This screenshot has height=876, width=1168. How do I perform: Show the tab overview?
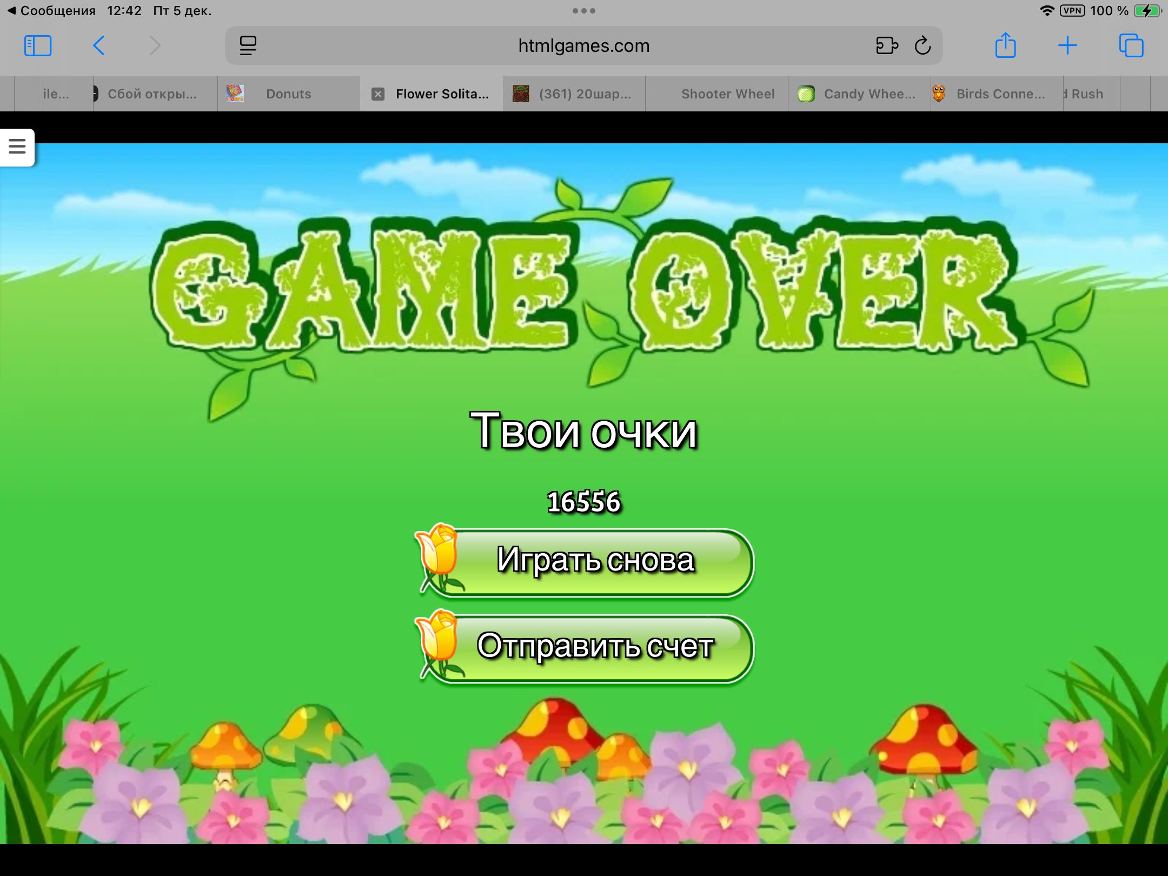(1131, 46)
